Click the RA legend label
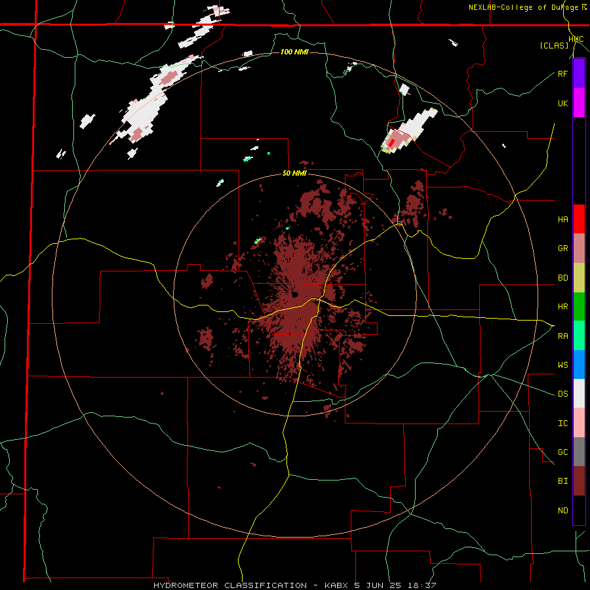 pos(562,336)
